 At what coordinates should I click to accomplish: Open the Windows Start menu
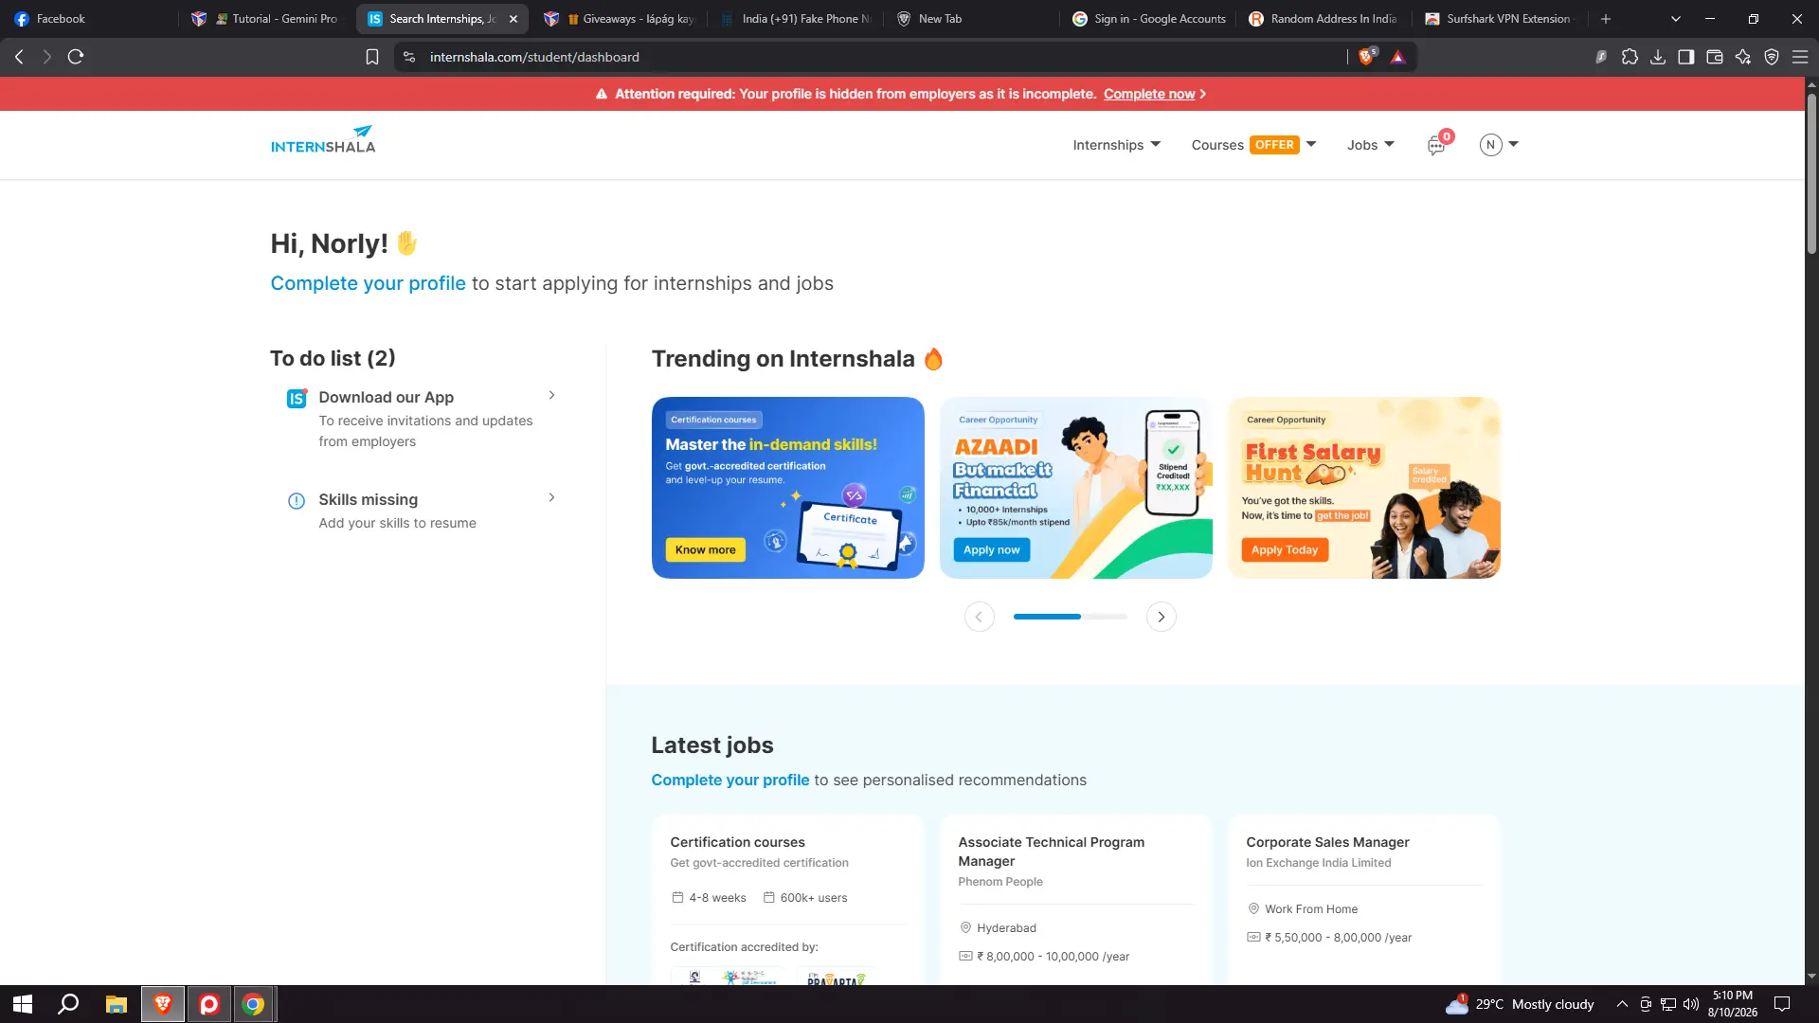(23, 1004)
